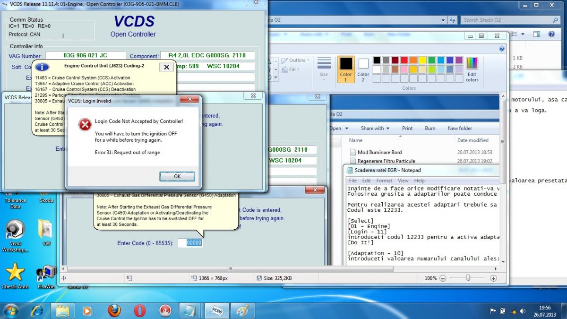
Task: Open the Windows Start menu
Action: [11, 310]
